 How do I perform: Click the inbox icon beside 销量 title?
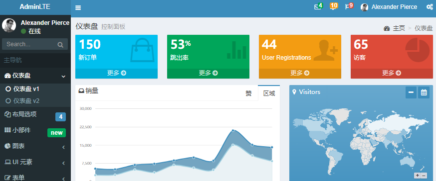(x=81, y=91)
